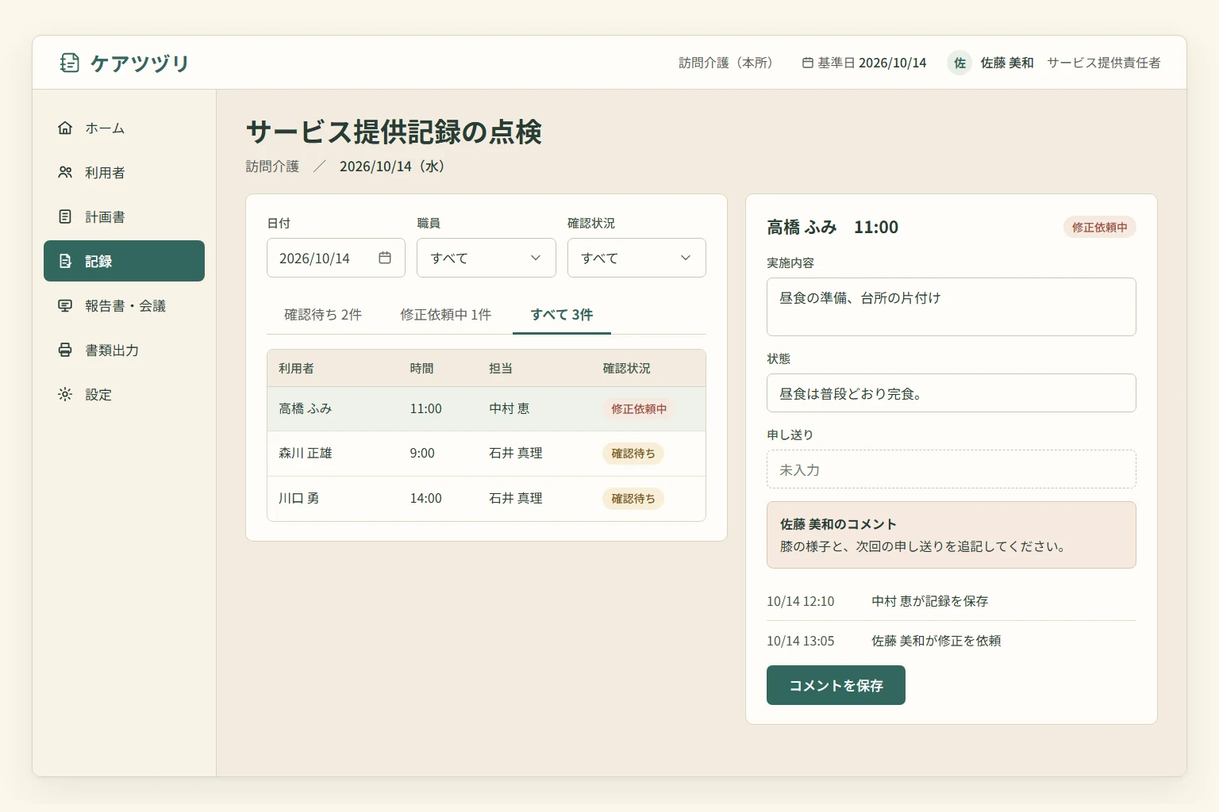Click the document icon beside 計画書
1219x812 pixels.
[x=65, y=216]
